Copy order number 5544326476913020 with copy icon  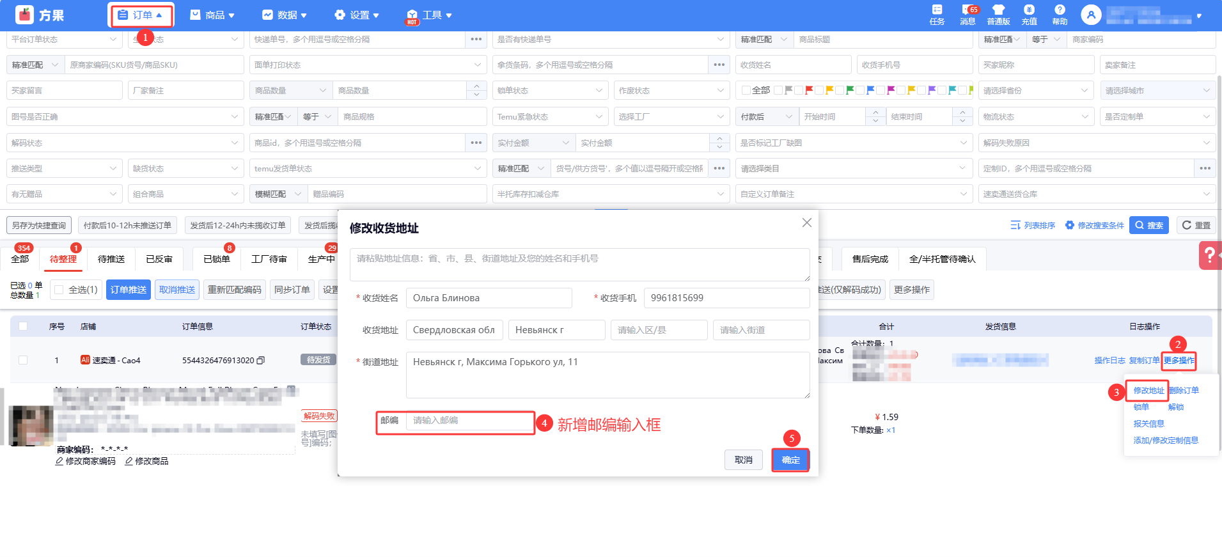(261, 361)
